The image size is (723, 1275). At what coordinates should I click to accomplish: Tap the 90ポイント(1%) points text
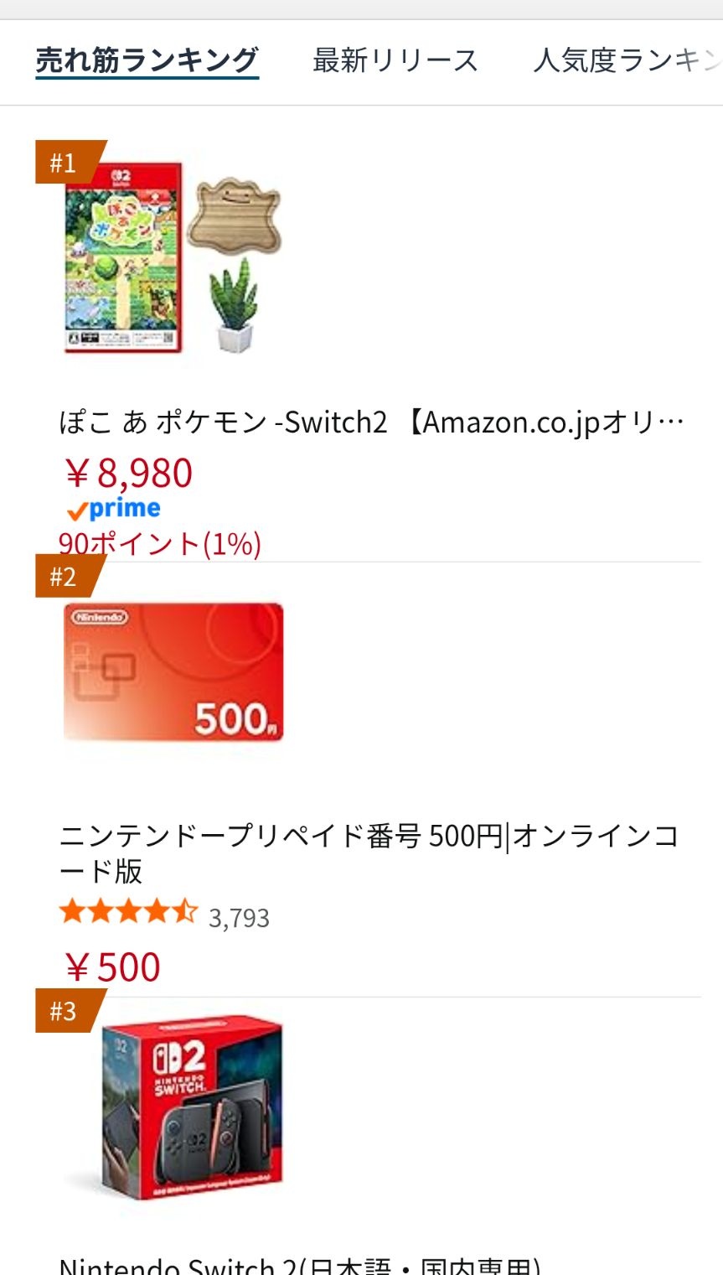pos(160,544)
